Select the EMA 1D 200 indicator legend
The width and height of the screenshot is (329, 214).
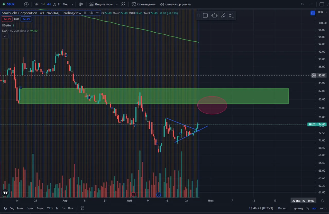point(20,31)
